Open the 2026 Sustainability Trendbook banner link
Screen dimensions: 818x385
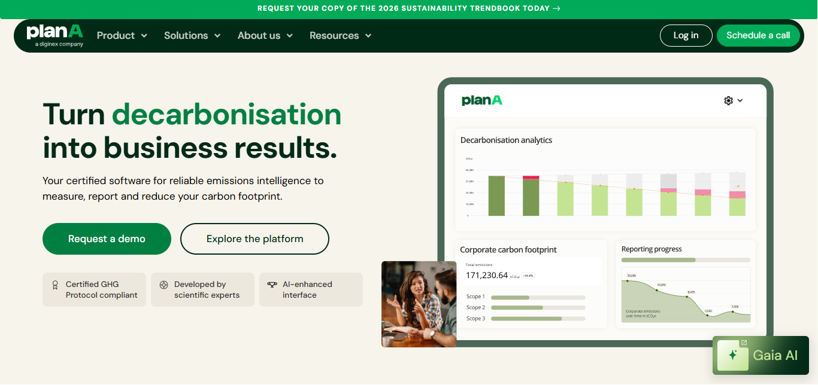408,8
